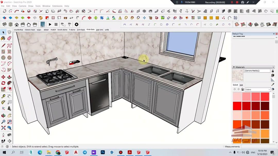Go forward in materials browser
Screen dimensions: 278x156
[239, 89]
